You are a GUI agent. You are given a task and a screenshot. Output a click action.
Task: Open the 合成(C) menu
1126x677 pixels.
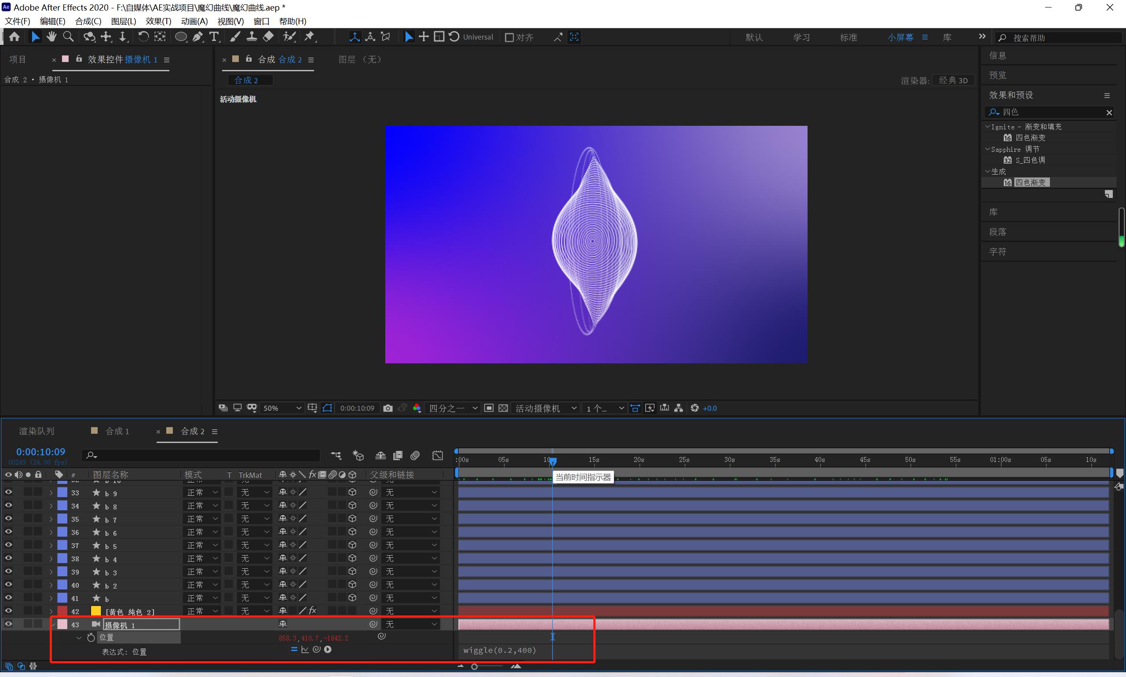(x=88, y=22)
